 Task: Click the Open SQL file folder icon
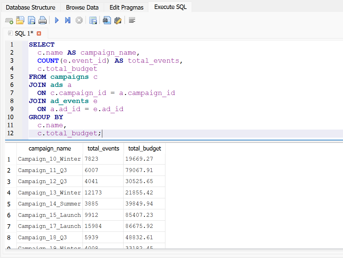click(x=20, y=20)
